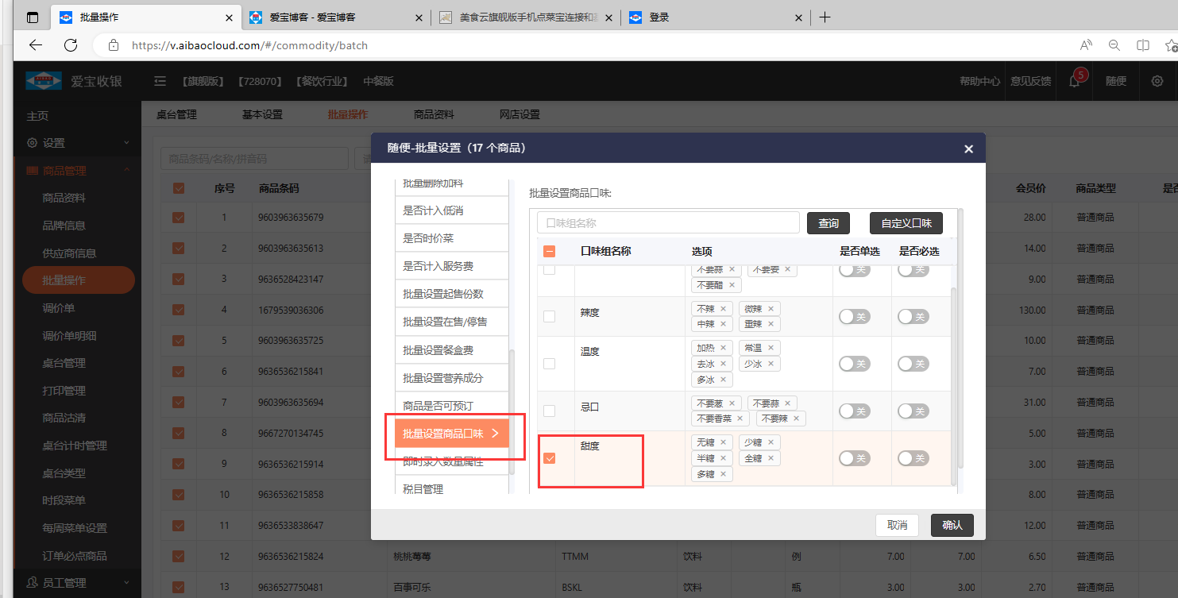Image resolution: width=1178 pixels, height=598 pixels.
Task: Click into the 口味组名称 search field
Action: point(668,223)
